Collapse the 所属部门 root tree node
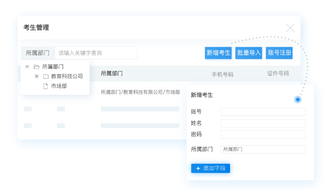This screenshot has width=328, height=189. pos(27,67)
